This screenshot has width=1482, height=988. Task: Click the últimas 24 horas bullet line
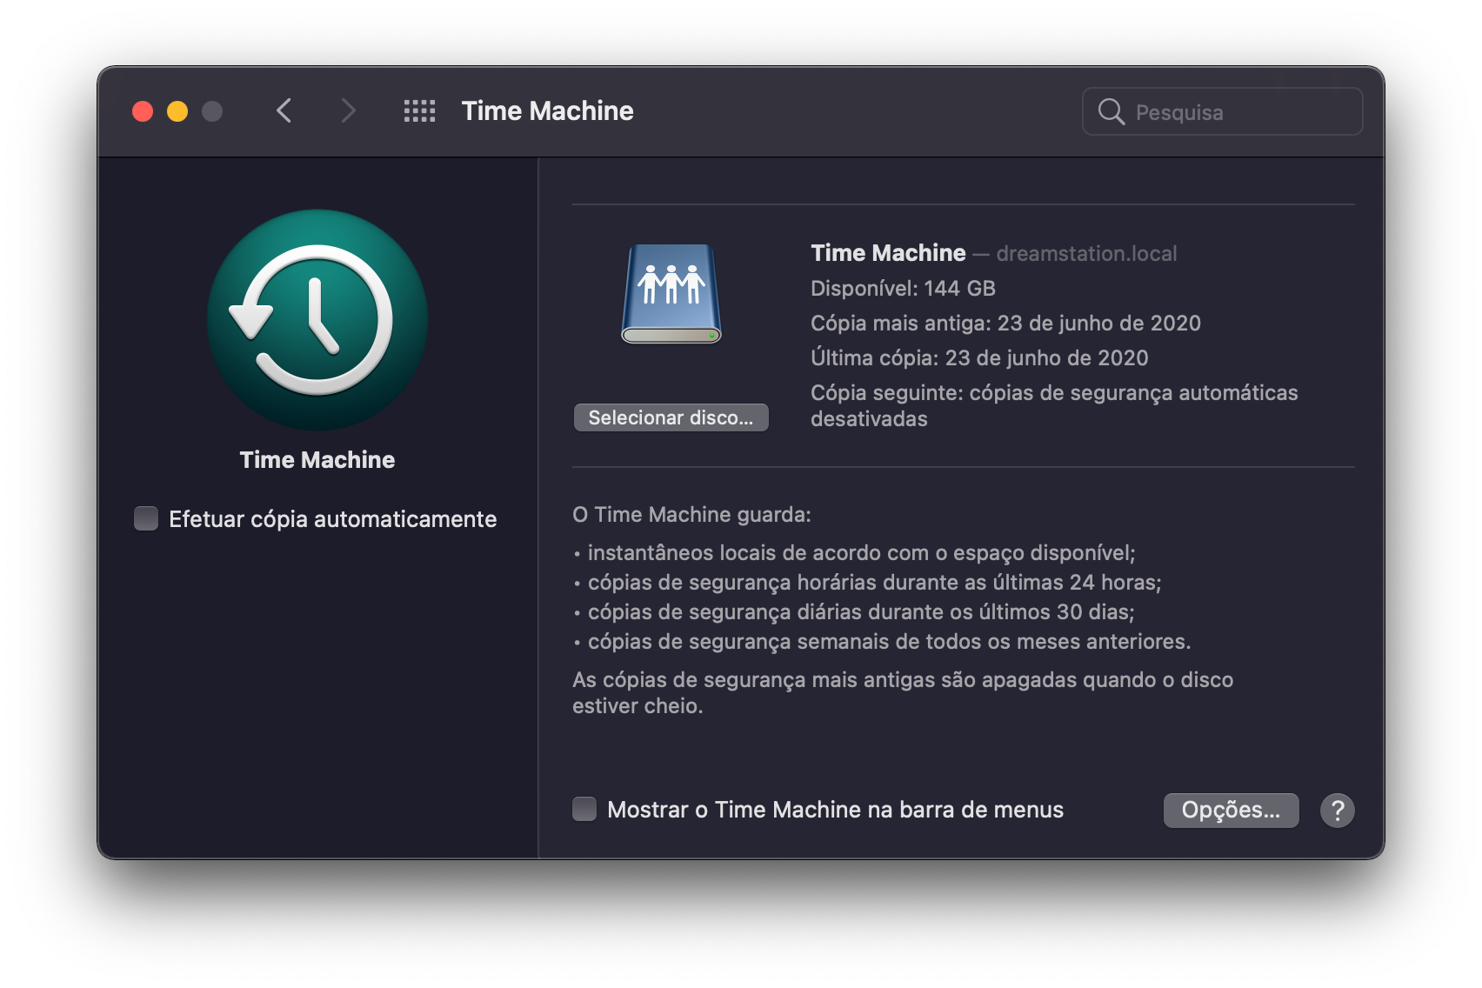pos(867,582)
